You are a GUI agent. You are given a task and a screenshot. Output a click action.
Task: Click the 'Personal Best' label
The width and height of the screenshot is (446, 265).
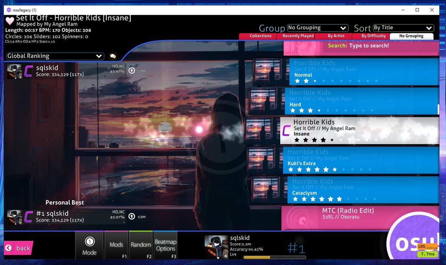tap(65, 202)
